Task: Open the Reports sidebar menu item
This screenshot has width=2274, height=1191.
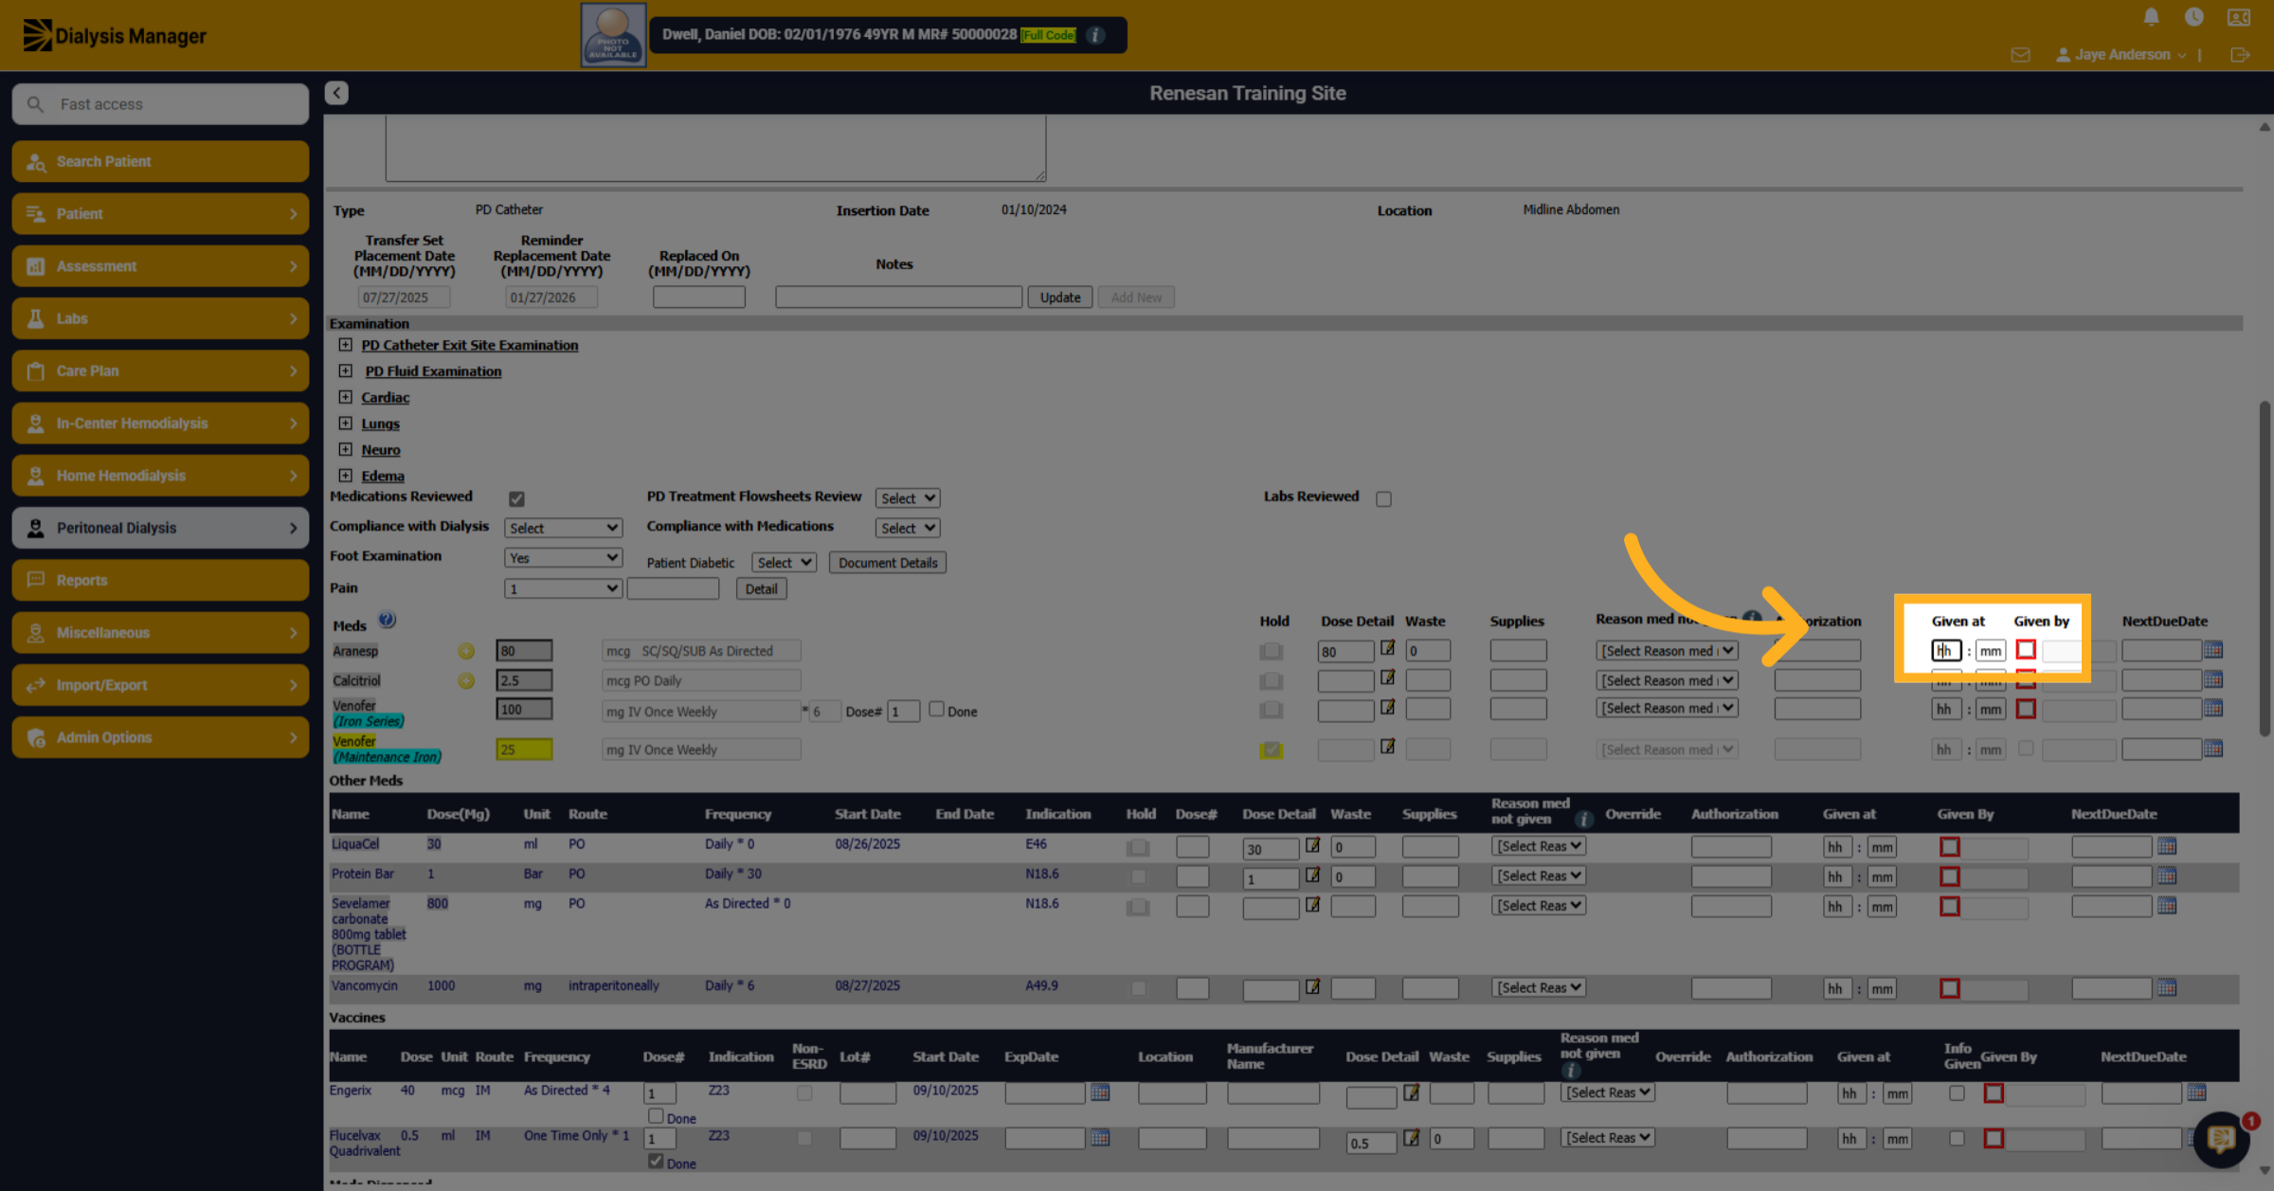Action: tap(160, 580)
